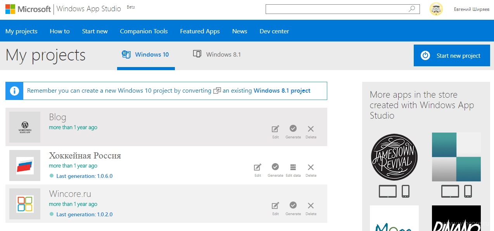Open Companion Tools page

[x=144, y=31]
